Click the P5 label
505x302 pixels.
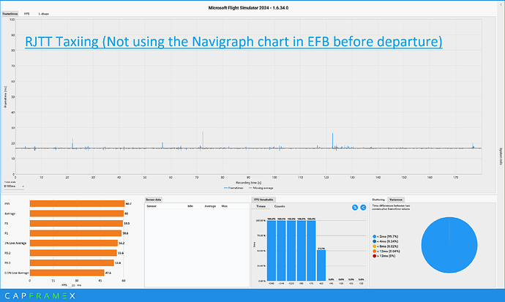tap(7, 224)
